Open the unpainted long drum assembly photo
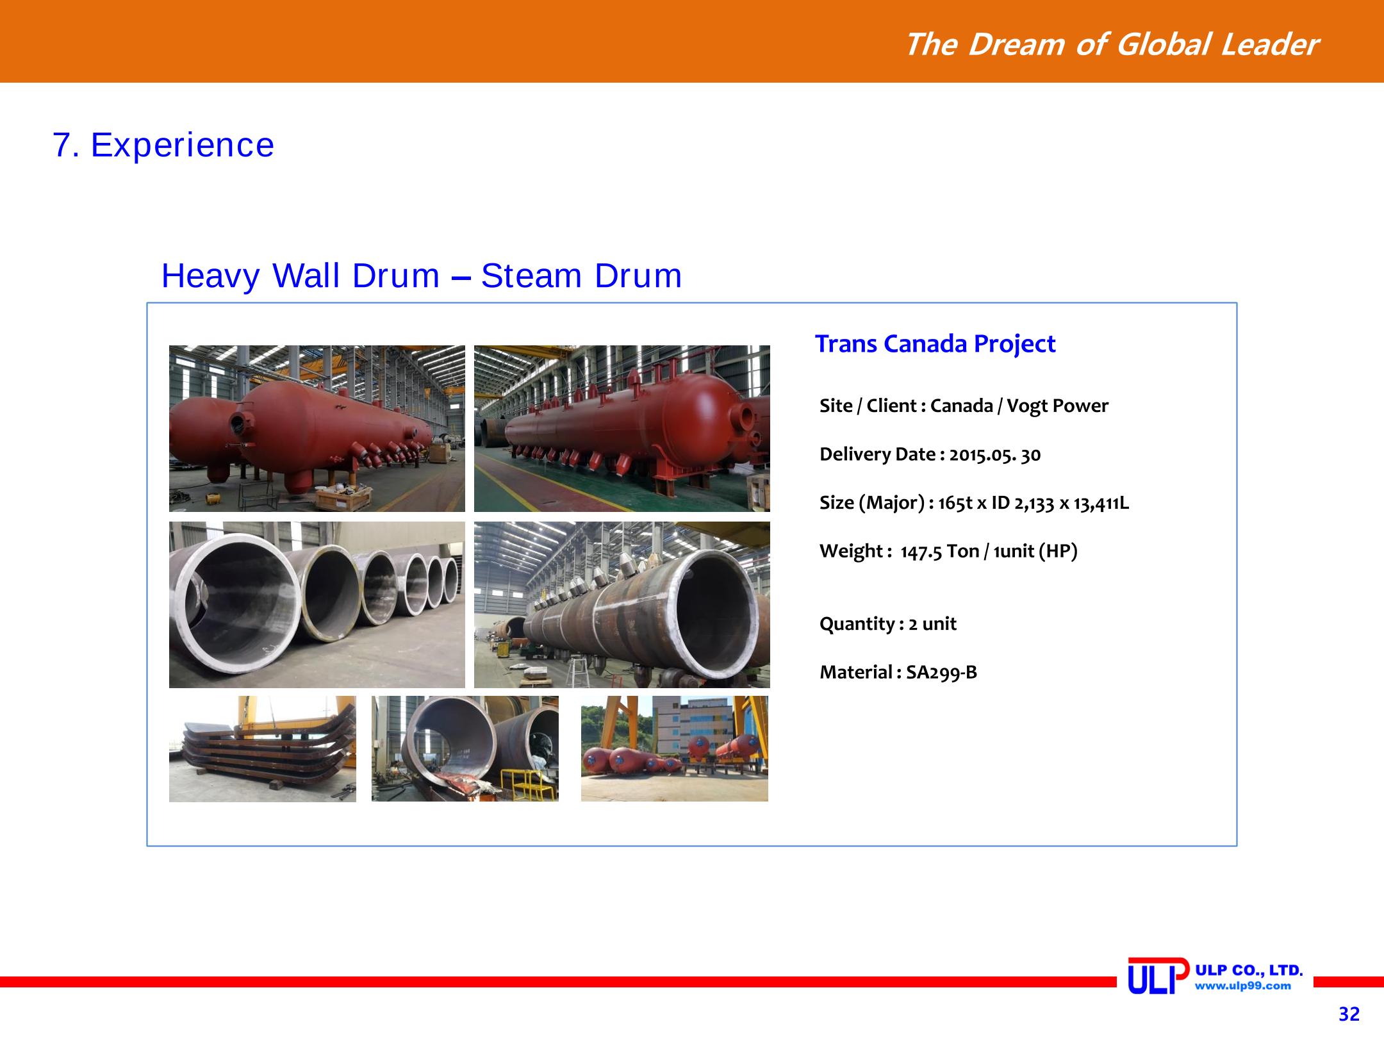Screen dimensions: 1384x1038 tap(622, 605)
